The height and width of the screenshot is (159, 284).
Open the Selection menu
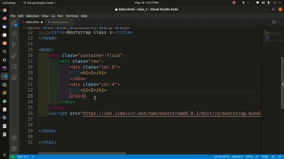pyautogui.click(x=32, y=16)
